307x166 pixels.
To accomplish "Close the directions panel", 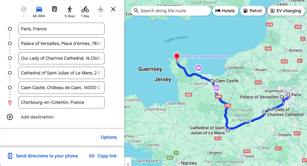I will 113,9.
